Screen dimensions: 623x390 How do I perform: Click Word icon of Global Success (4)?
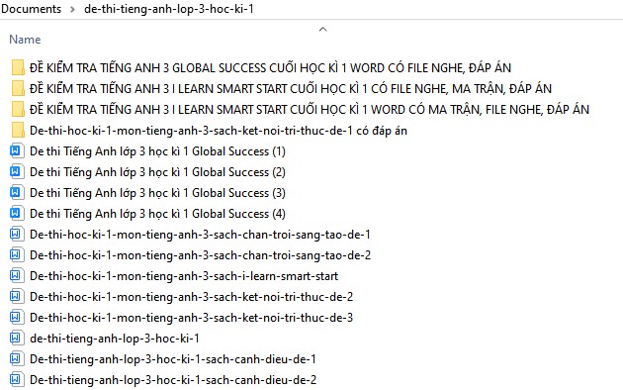coord(16,213)
